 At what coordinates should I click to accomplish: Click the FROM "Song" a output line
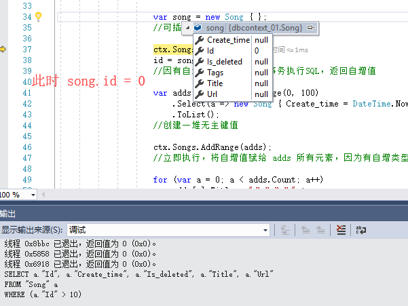(x=31, y=284)
